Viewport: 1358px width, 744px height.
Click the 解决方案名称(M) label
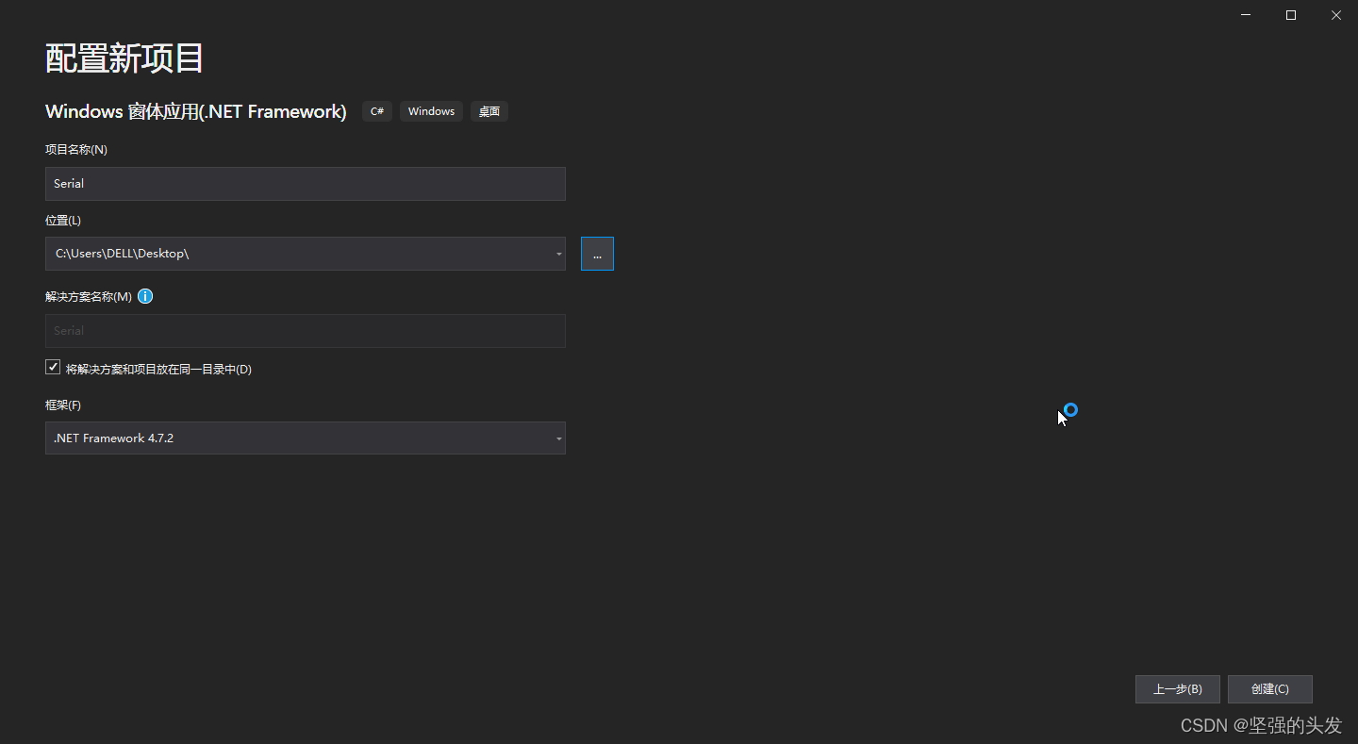(x=89, y=296)
